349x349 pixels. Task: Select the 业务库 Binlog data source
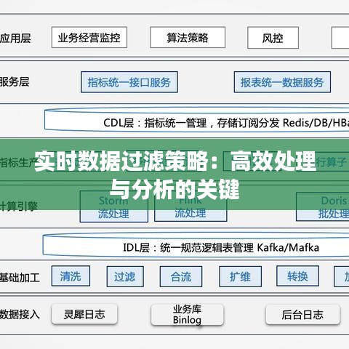[187, 315]
